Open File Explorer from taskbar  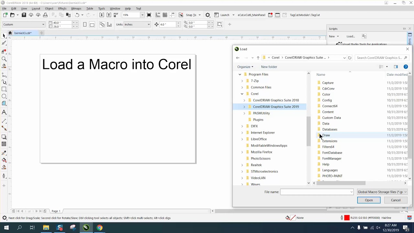pyautogui.click(x=46, y=227)
